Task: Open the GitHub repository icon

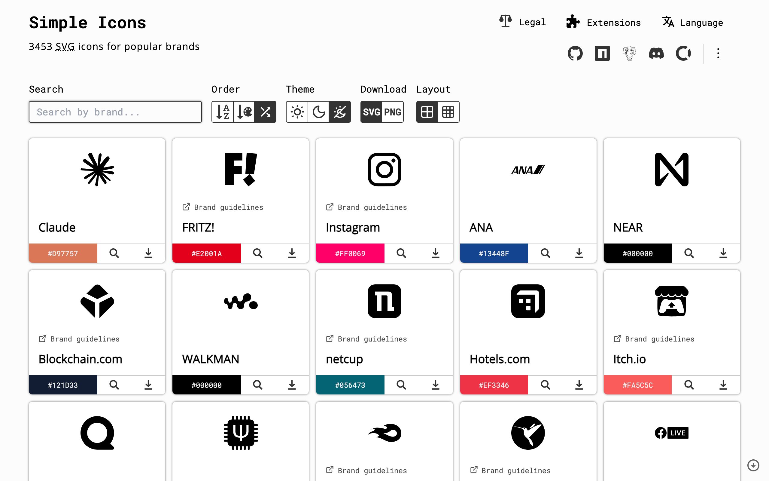Action: point(575,53)
